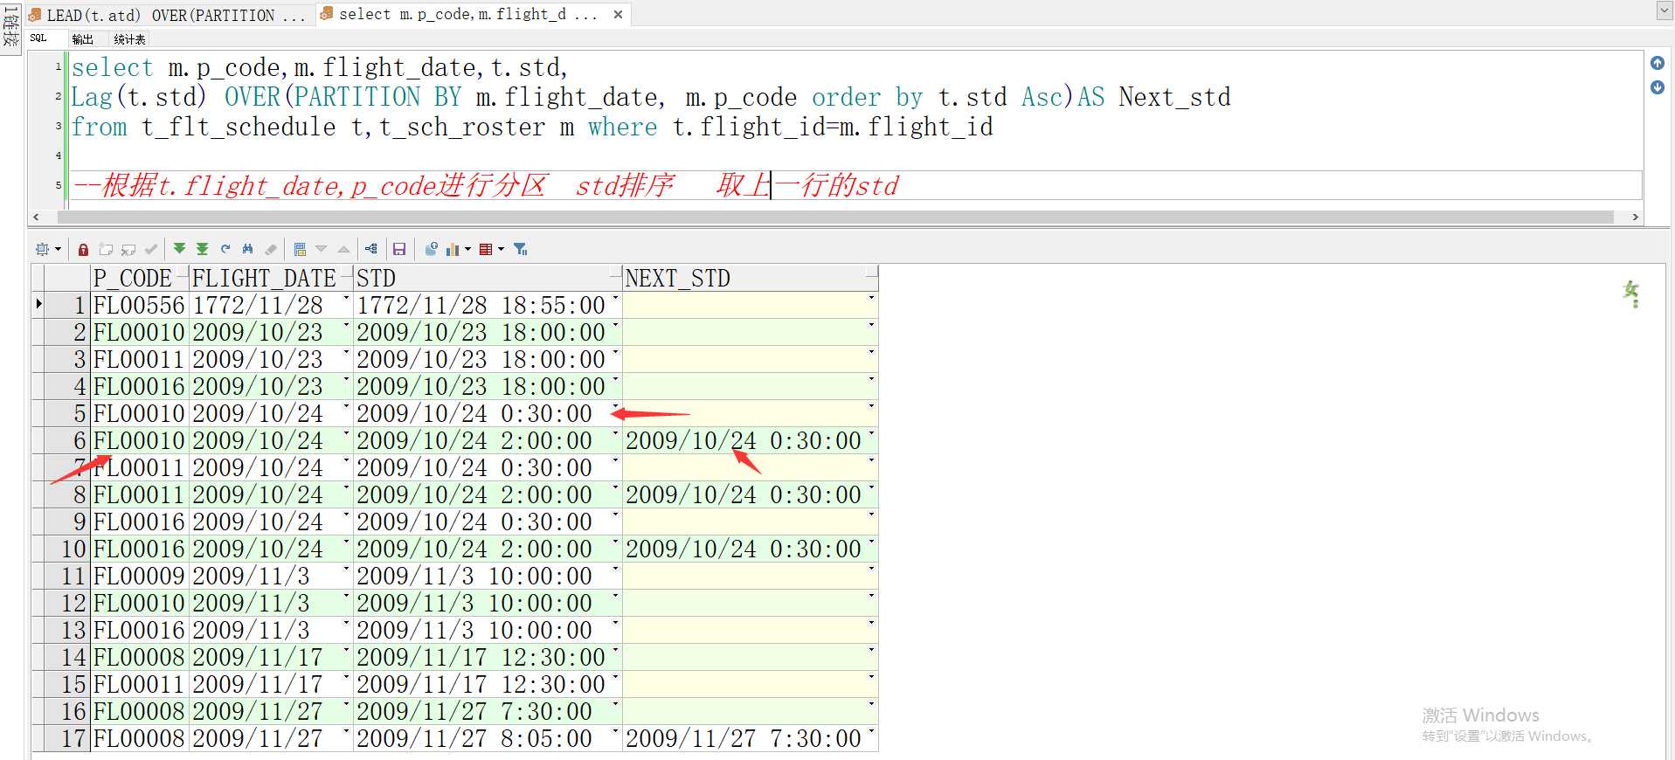Click the purple save results icon
Screen dimensions: 1675x760
(x=399, y=249)
